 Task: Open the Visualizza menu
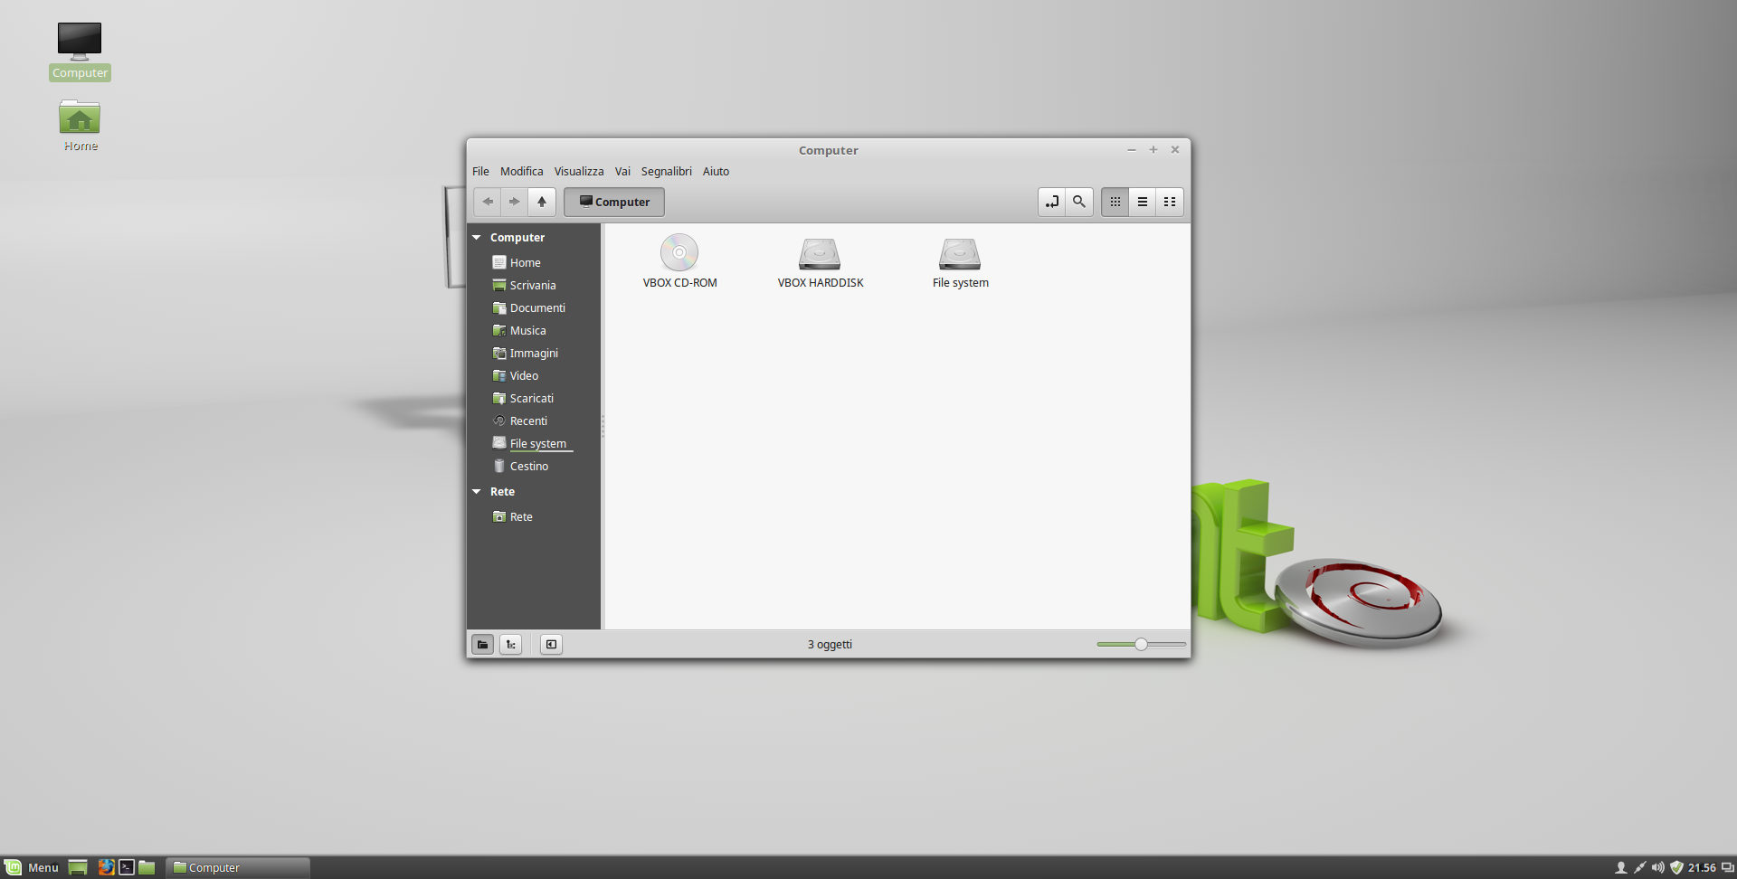(578, 172)
